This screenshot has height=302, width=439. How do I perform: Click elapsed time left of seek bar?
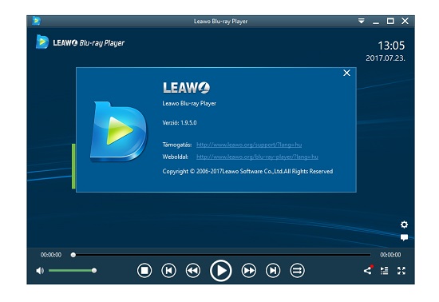[x=51, y=255]
